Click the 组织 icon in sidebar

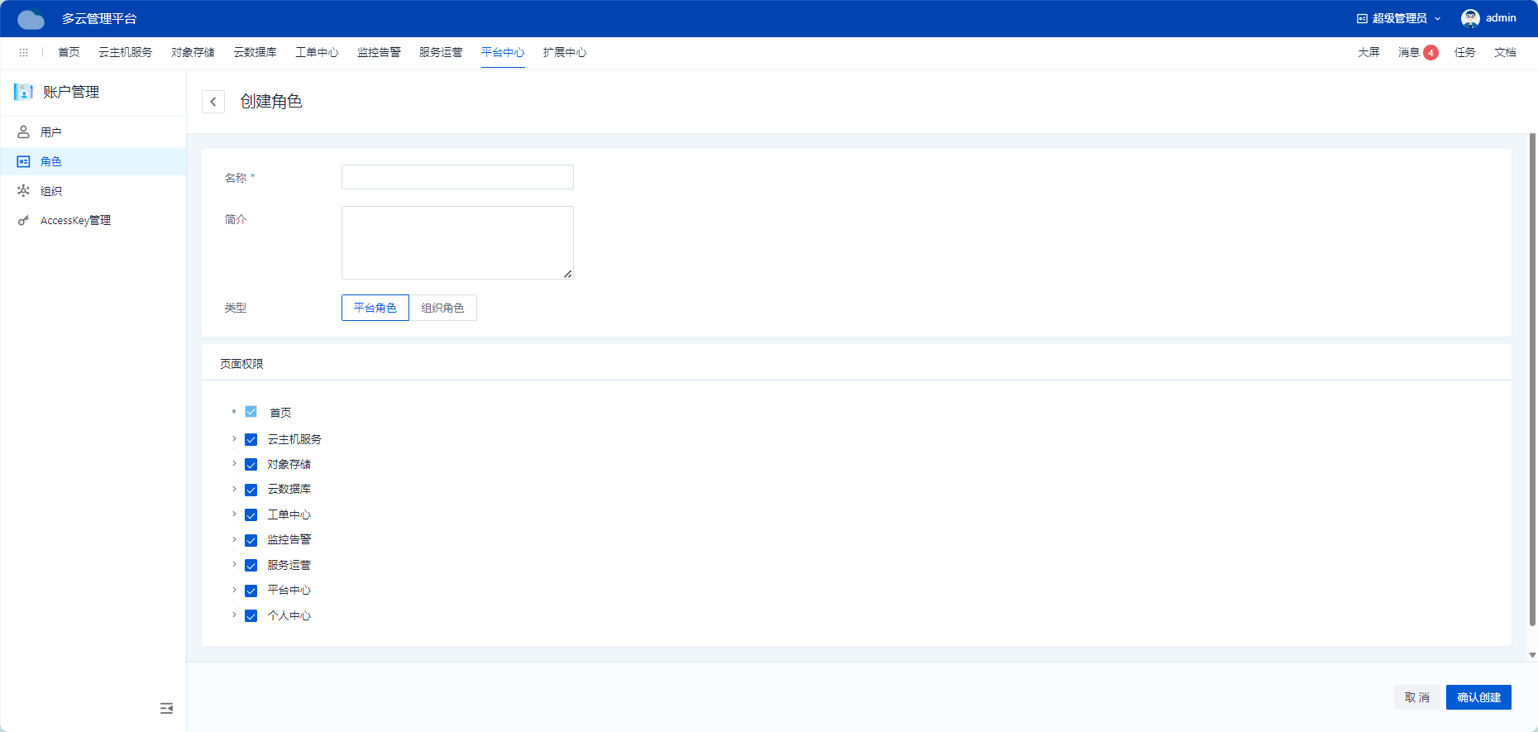click(x=23, y=191)
